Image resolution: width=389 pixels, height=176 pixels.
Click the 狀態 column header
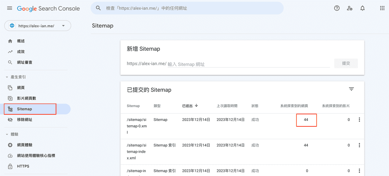point(255,106)
